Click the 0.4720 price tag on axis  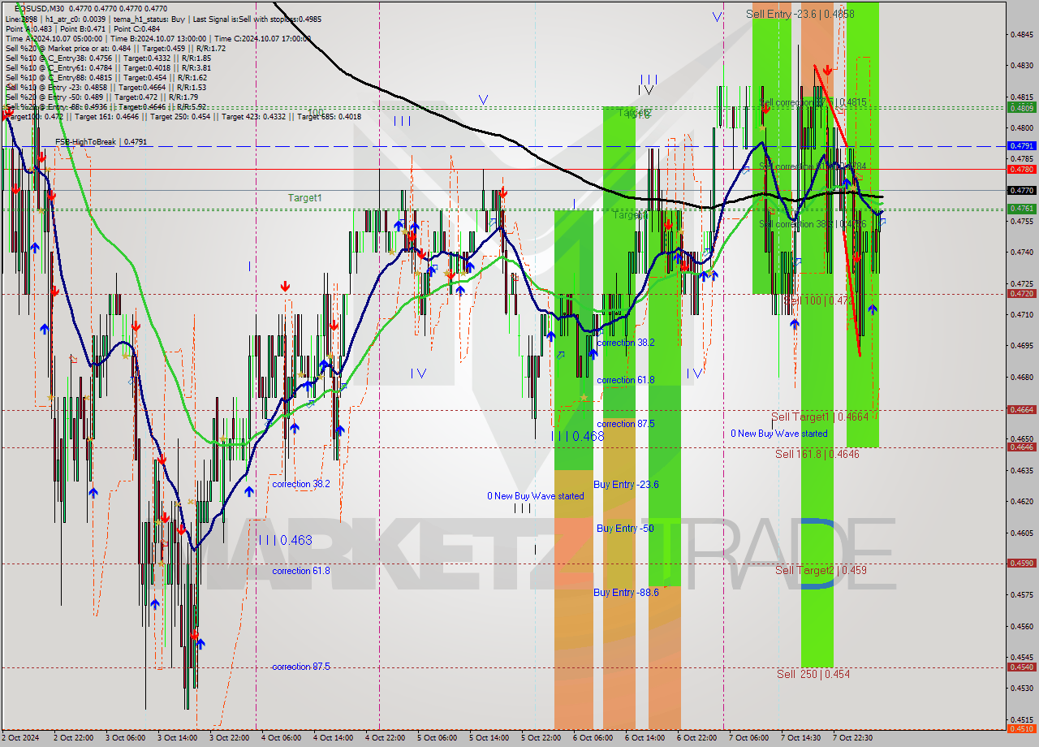(x=1021, y=294)
